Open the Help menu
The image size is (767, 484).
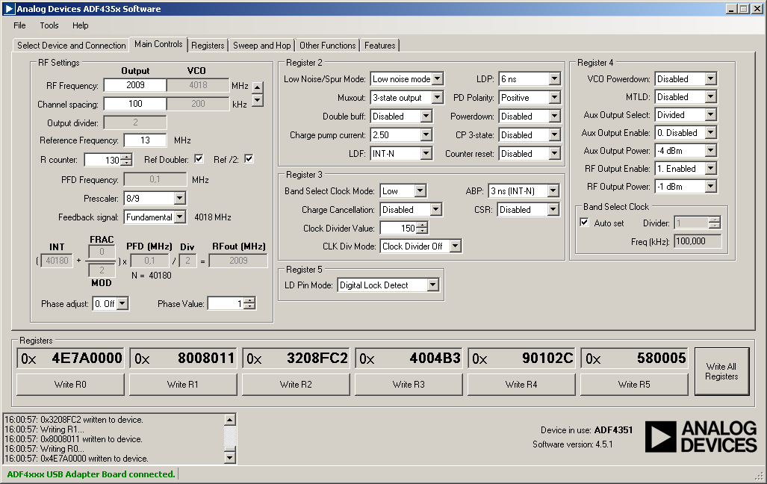(x=80, y=25)
